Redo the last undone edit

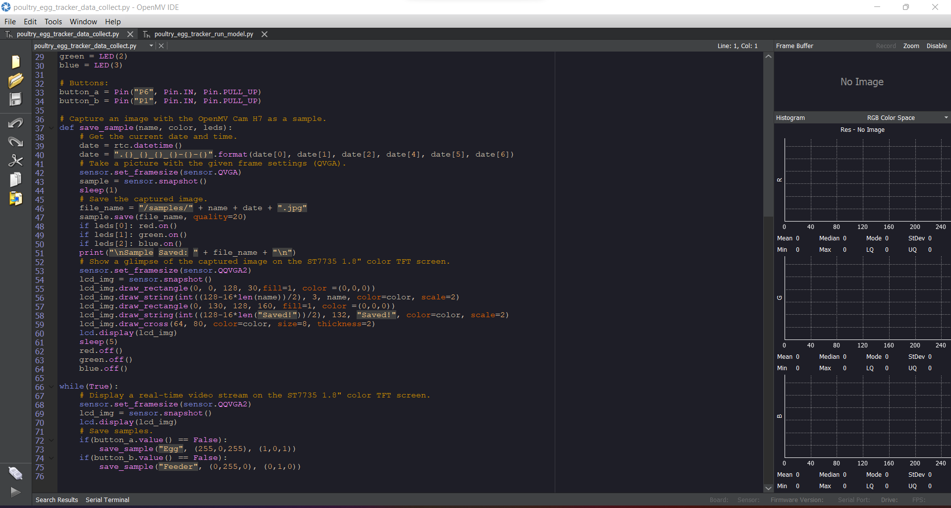coord(16,142)
